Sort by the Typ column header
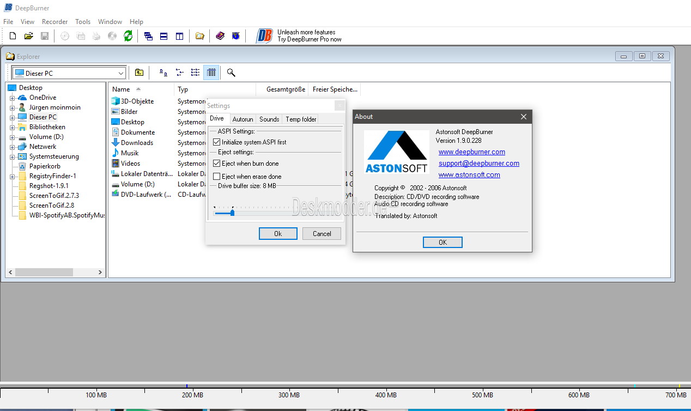 tap(215, 89)
